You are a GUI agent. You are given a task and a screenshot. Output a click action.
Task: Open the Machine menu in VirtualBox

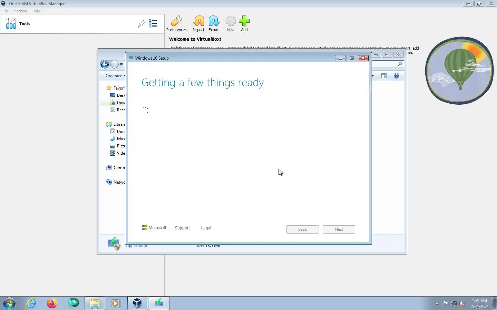click(x=20, y=11)
